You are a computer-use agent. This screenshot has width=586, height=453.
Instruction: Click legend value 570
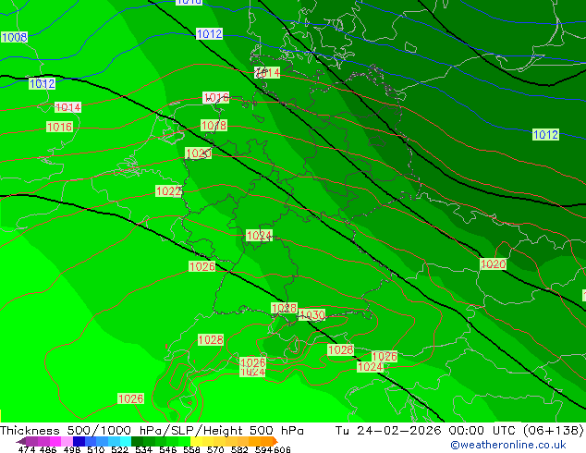[x=215, y=449]
